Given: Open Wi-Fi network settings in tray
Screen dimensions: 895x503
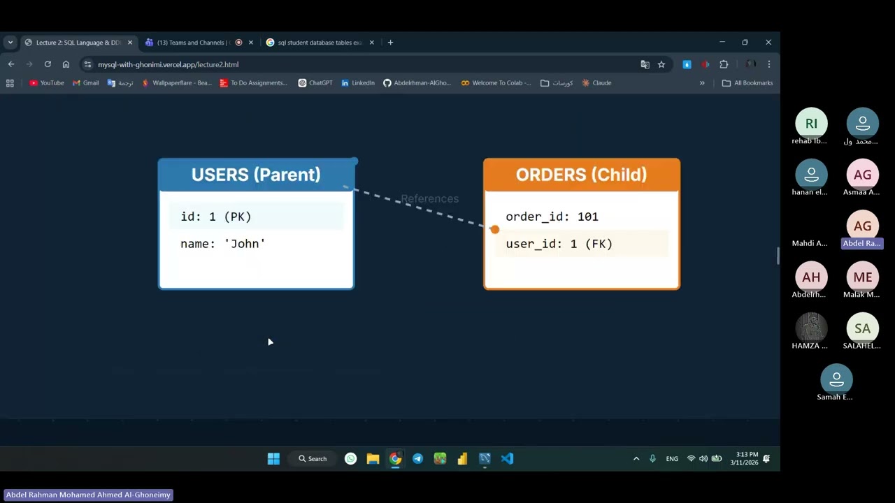Looking at the screenshot, I should pyautogui.click(x=691, y=459).
